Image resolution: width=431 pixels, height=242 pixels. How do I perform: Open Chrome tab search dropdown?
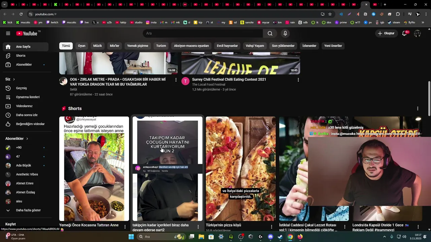pos(4,5)
